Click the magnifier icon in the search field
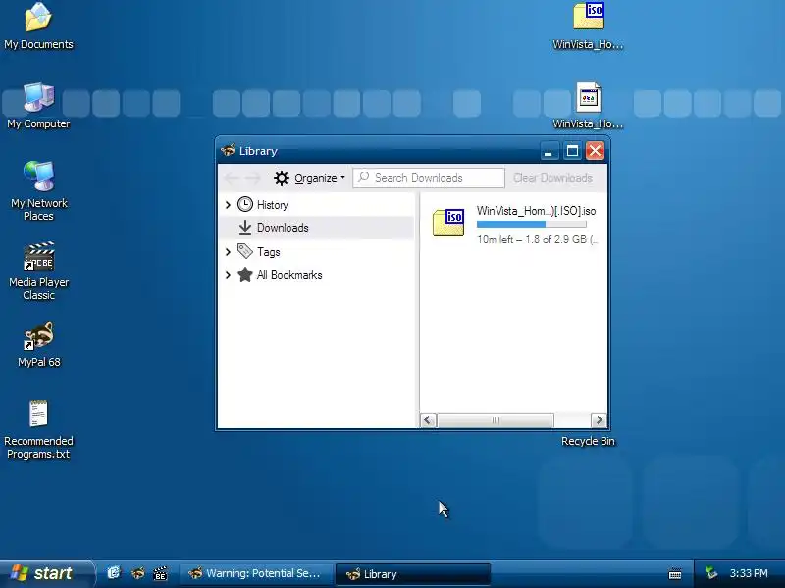Viewport: 785px width, 588px height. coord(364,177)
